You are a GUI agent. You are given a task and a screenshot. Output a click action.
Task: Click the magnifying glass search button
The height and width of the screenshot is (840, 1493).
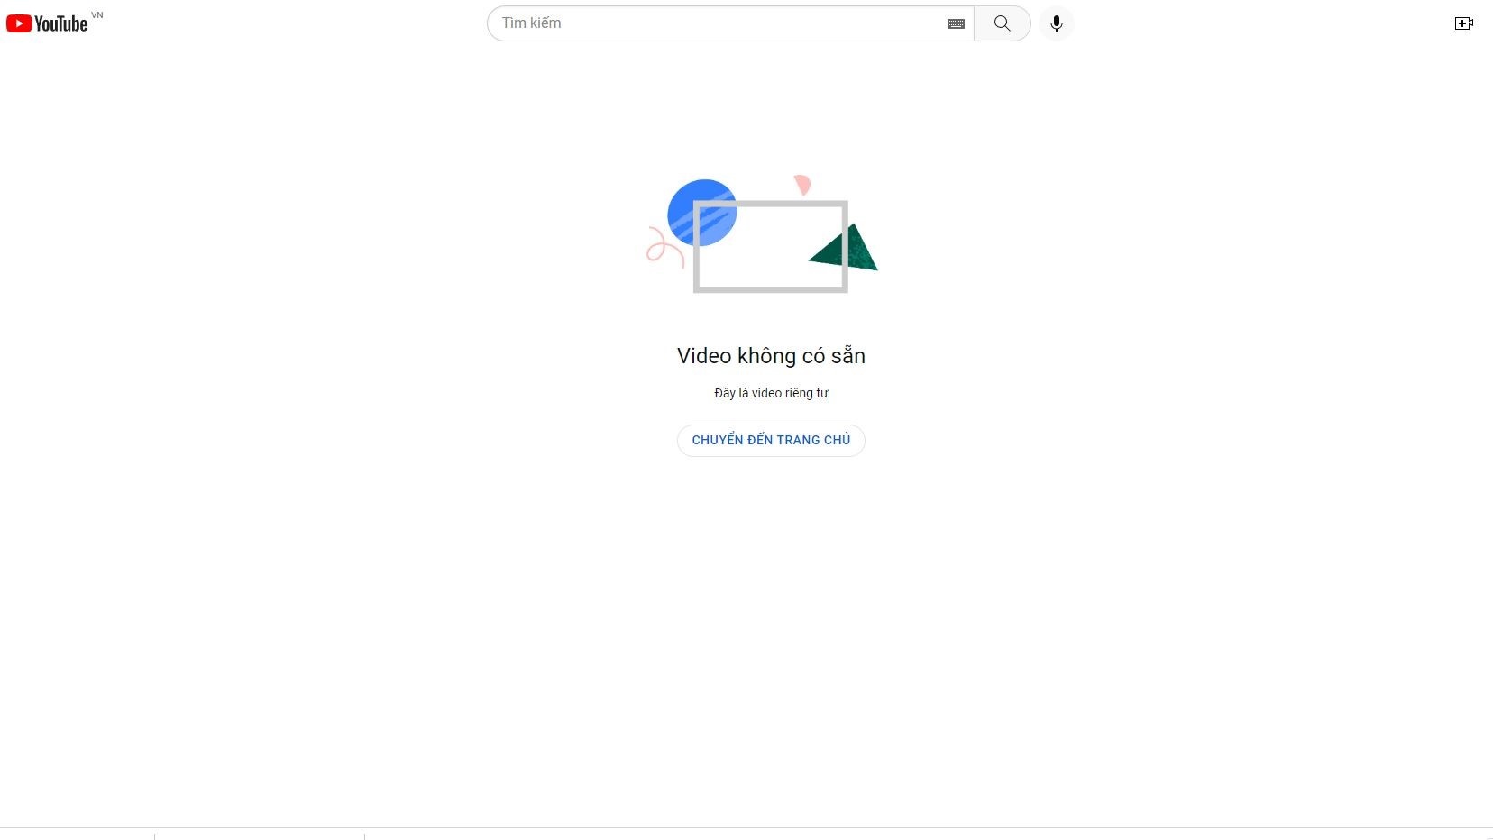point(1002,23)
